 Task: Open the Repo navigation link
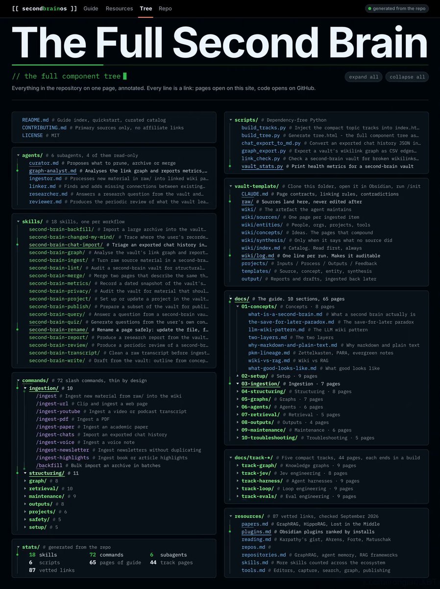165,8
